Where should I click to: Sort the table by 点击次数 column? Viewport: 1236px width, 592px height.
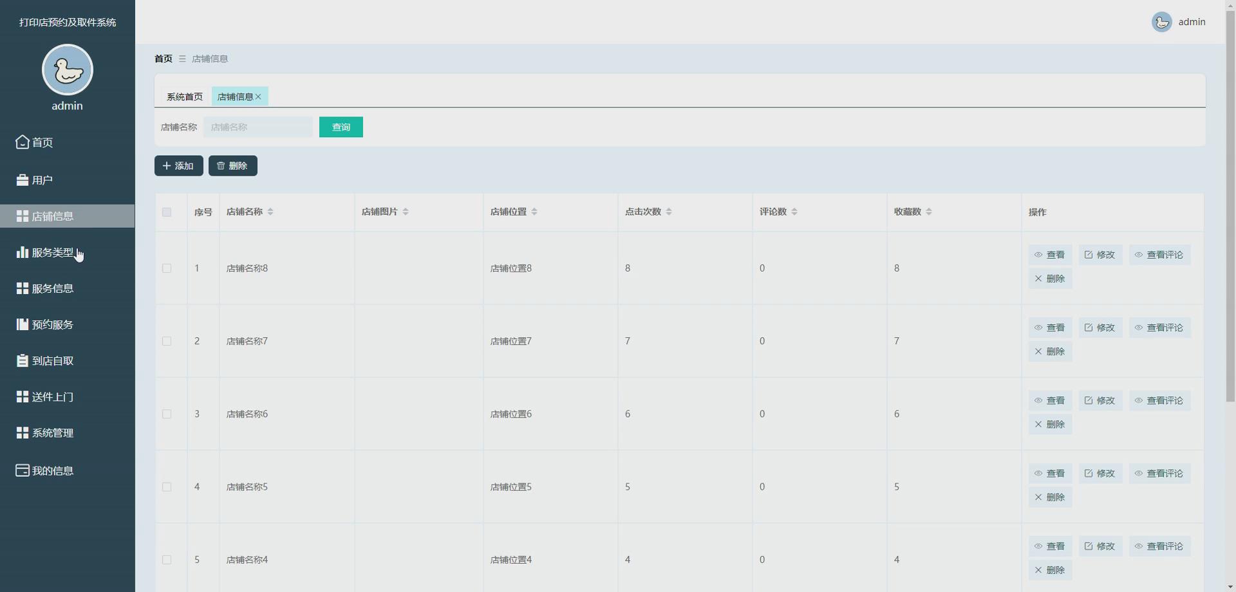pyautogui.click(x=668, y=211)
